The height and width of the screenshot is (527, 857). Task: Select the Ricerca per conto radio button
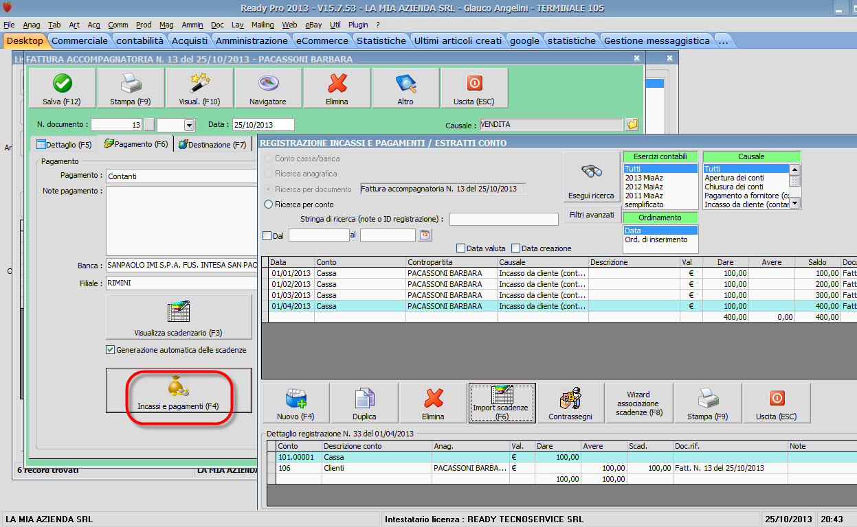tap(269, 204)
